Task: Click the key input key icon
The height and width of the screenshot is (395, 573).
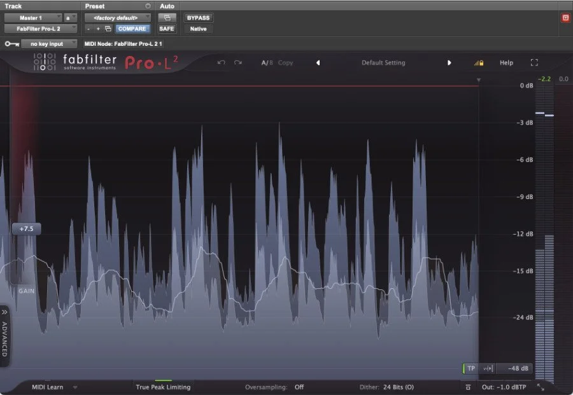Action: 11,44
